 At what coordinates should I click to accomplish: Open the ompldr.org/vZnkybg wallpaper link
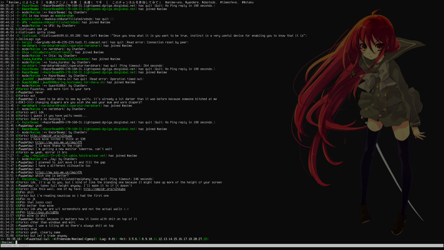point(104,189)
